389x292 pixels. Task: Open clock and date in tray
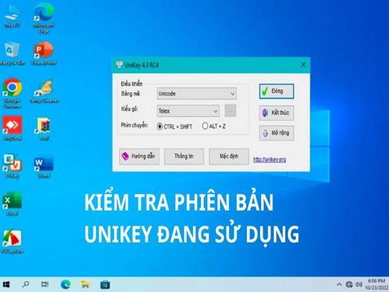[376, 285]
